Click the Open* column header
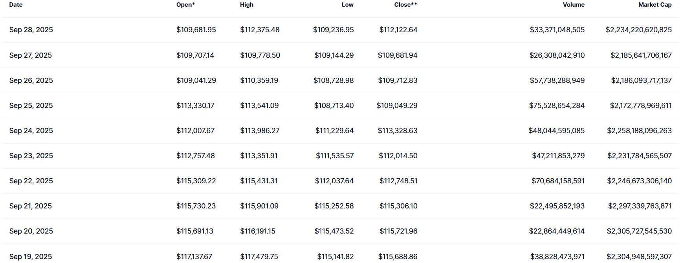 pos(185,5)
